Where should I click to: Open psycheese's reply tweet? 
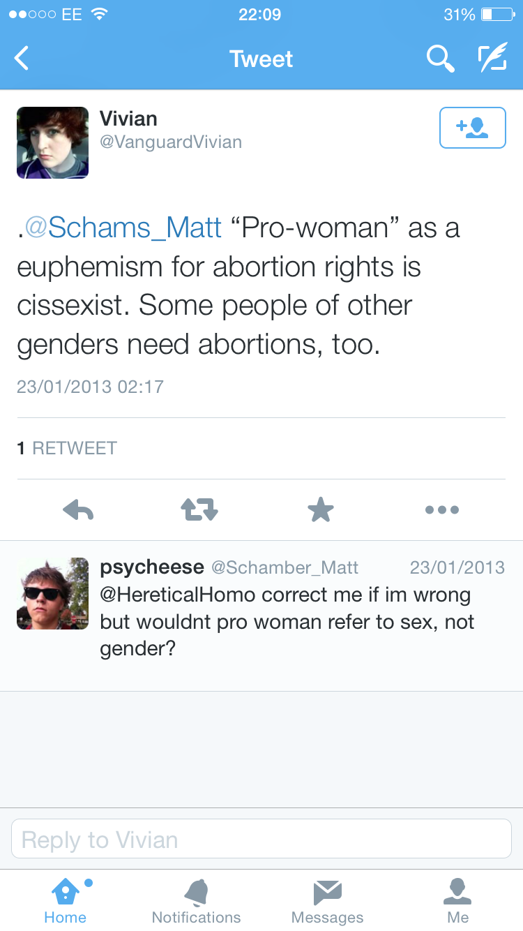[300, 621]
